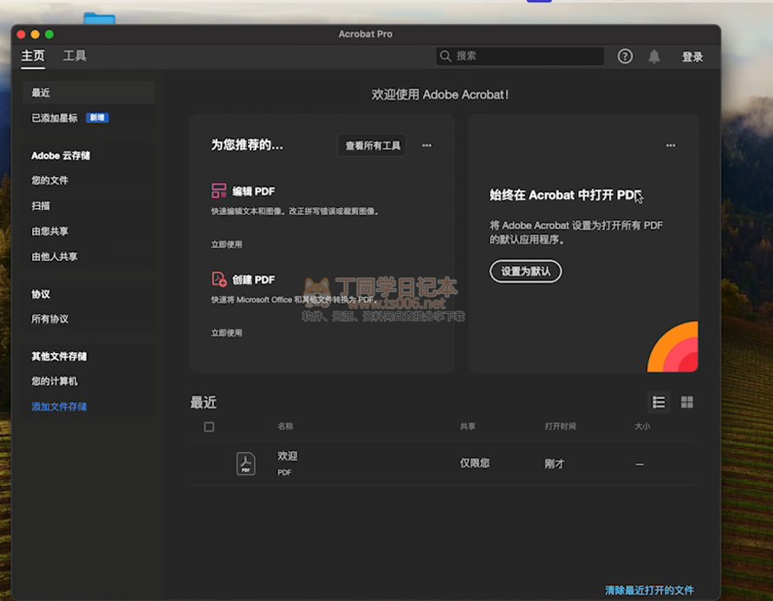Click the 编辑 PDF title text
The height and width of the screenshot is (601, 773).
tap(253, 192)
